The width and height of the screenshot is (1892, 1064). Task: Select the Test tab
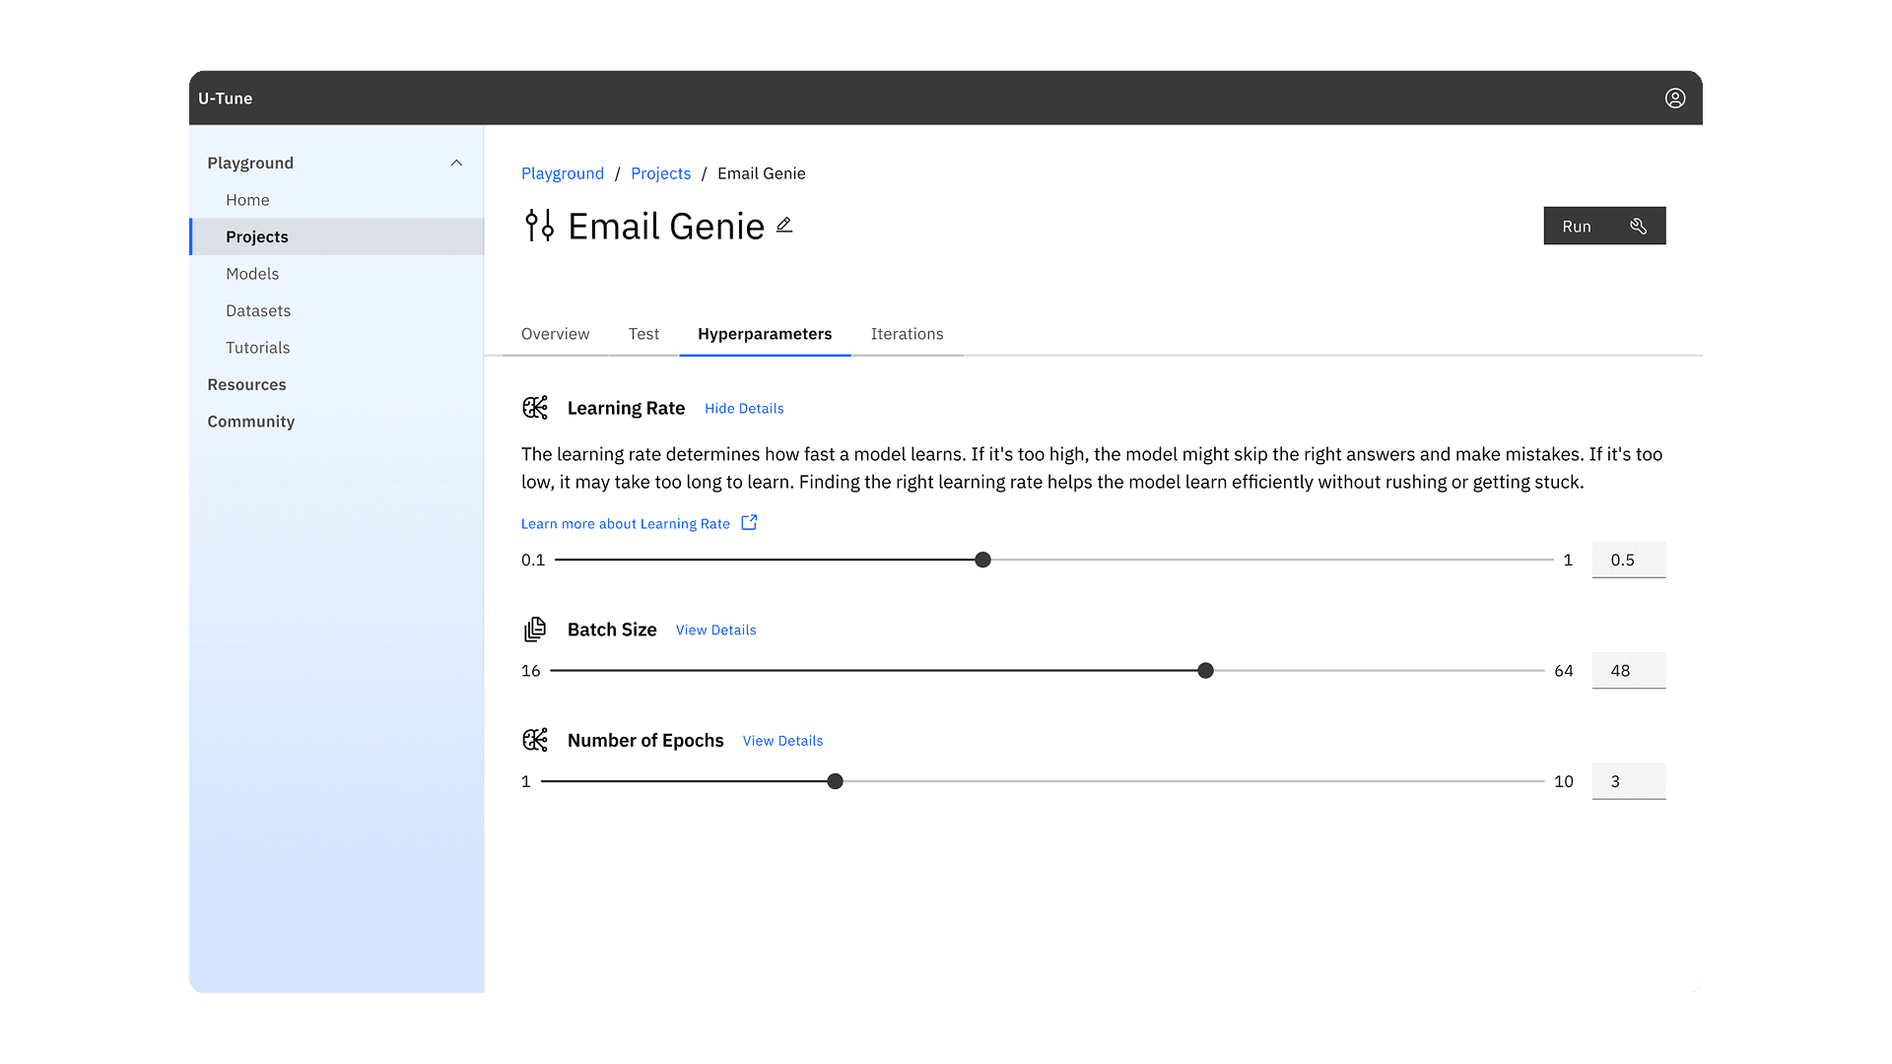643,334
